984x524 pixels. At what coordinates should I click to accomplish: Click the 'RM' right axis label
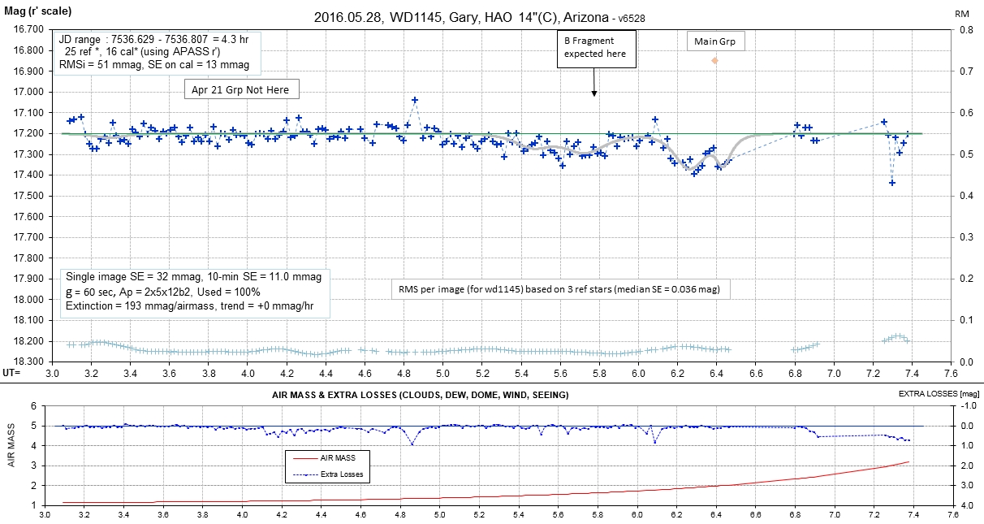[x=962, y=15]
